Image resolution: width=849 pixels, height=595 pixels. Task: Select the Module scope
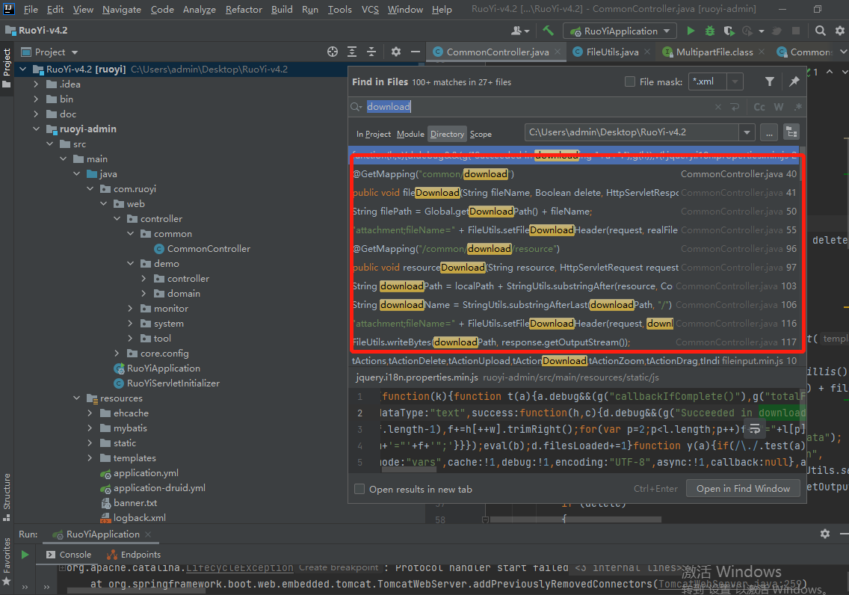[x=410, y=135]
